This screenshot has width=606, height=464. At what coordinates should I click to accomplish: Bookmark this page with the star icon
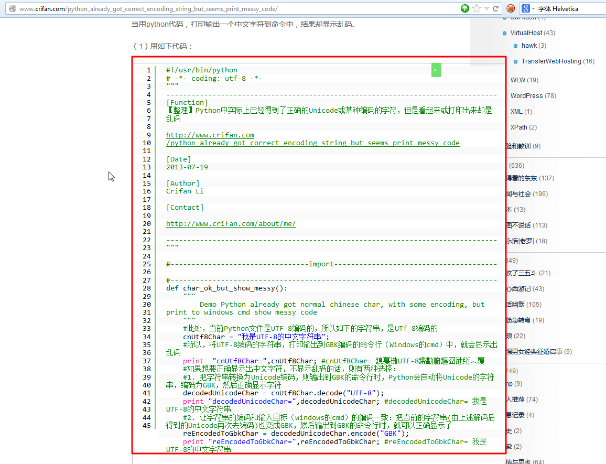pyautogui.click(x=477, y=8)
